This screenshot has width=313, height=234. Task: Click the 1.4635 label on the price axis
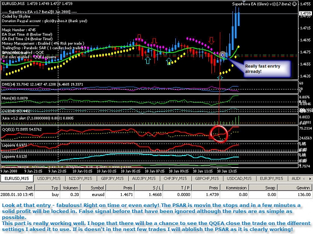point(305,76)
